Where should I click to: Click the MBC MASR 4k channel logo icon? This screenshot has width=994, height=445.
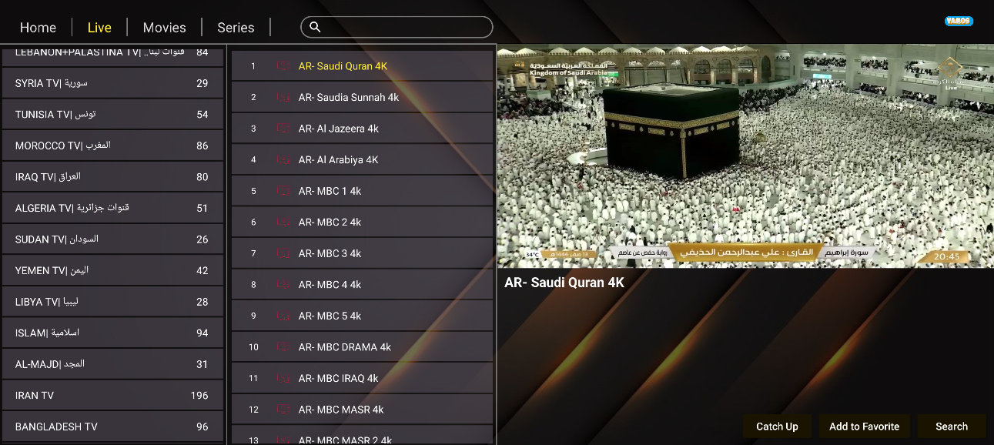[x=283, y=410]
